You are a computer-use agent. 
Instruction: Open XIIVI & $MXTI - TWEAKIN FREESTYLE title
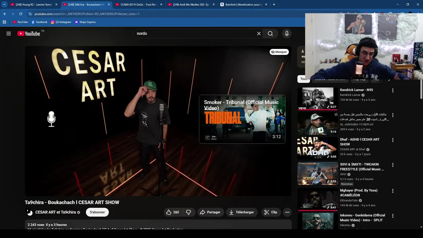(362, 167)
